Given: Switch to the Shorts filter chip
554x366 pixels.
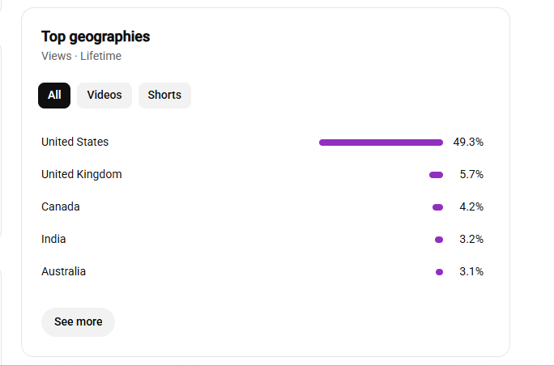Looking at the screenshot, I should point(164,96).
